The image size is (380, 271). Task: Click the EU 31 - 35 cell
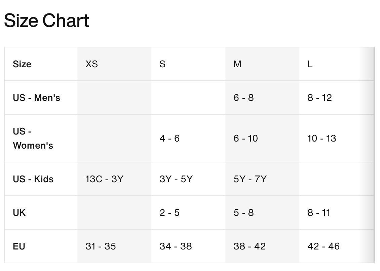click(x=101, y=246)
